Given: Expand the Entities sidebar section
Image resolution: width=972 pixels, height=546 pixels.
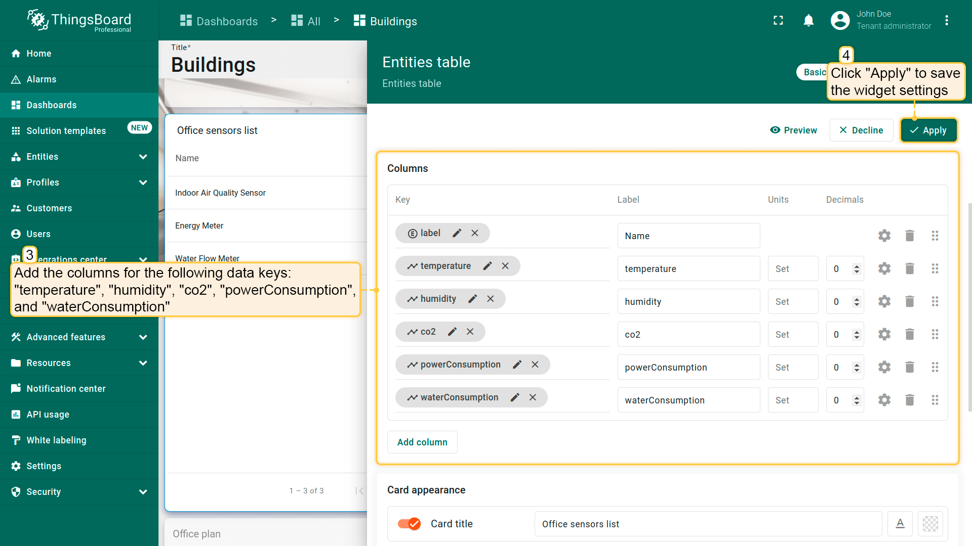Looking at the screenshot, I should (x=143, y=157).
